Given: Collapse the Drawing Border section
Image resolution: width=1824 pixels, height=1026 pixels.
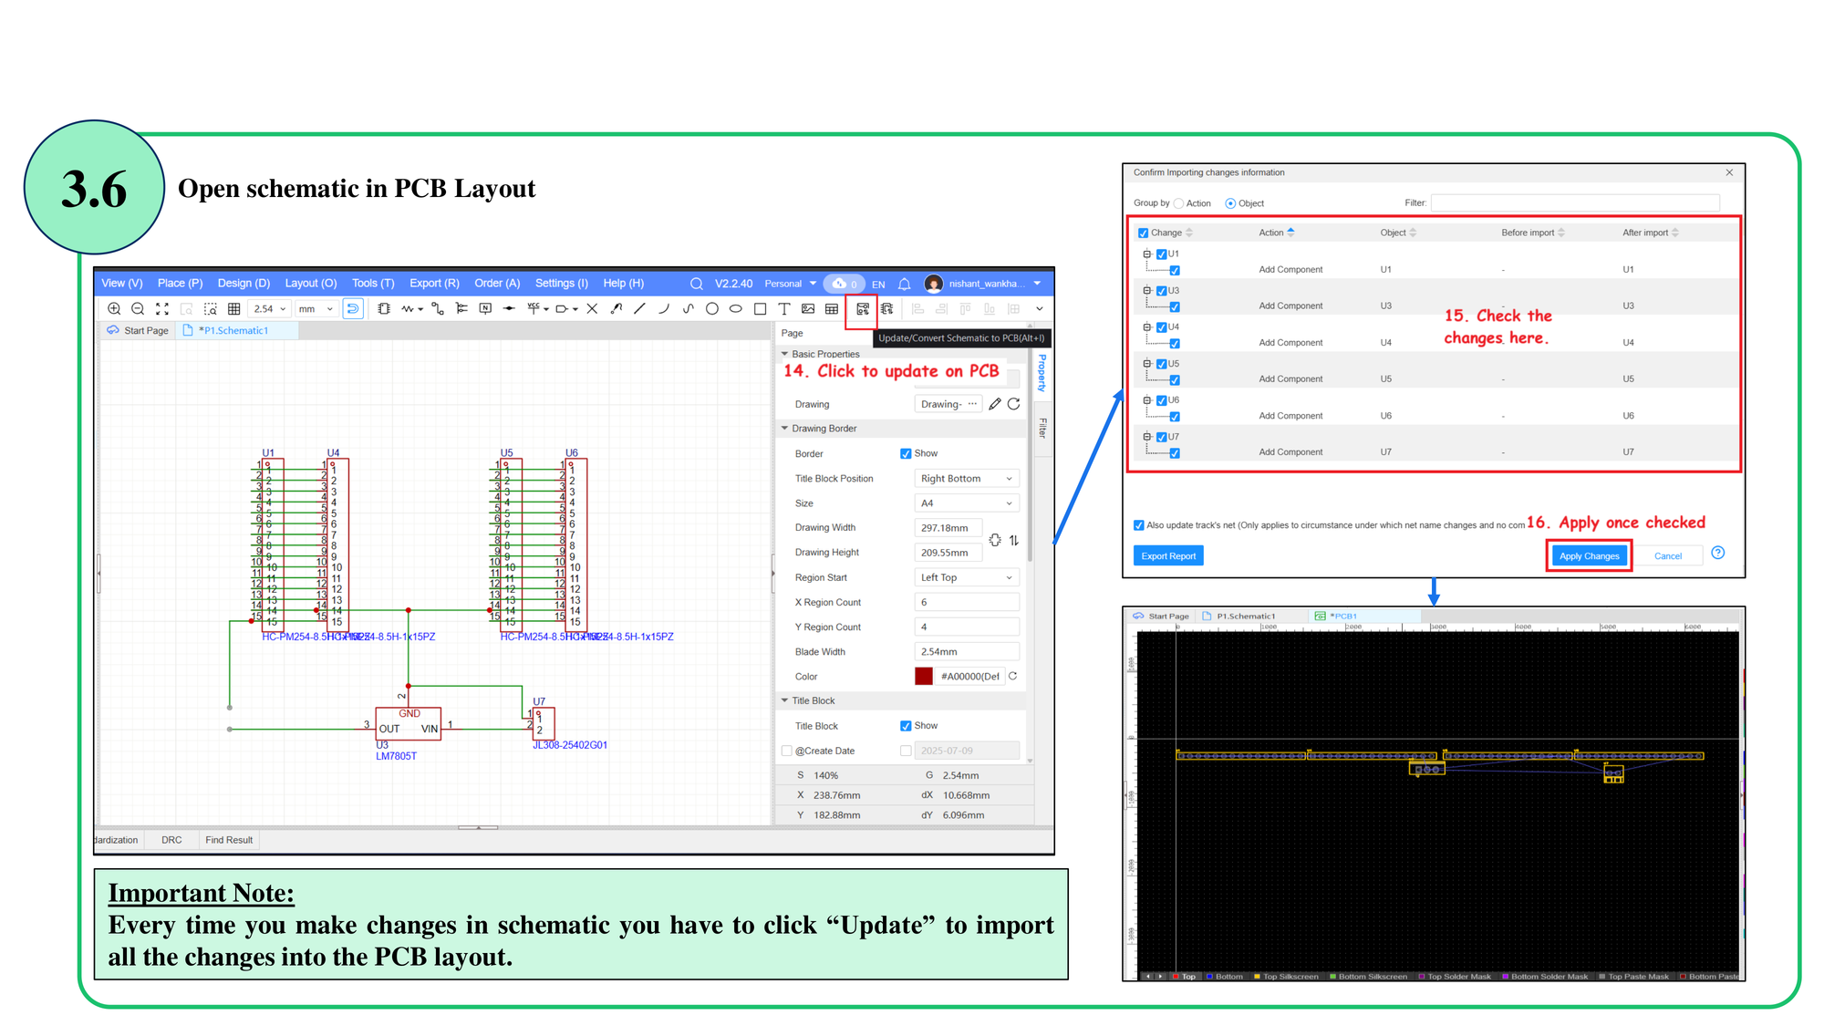Looking at the screenshot, I should 784,429.
